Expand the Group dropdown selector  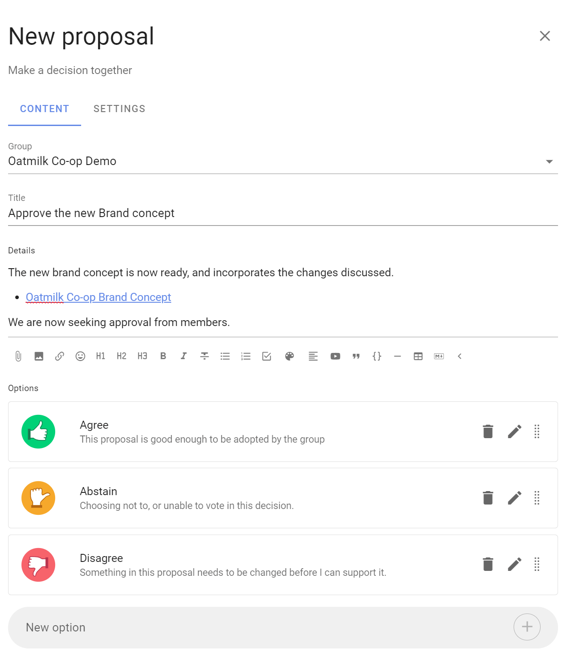pos(549,161)
